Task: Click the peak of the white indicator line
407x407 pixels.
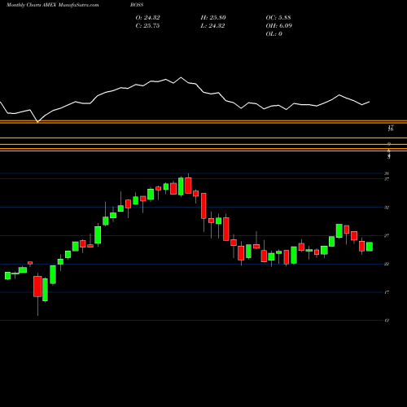Action: coord(182,77)
